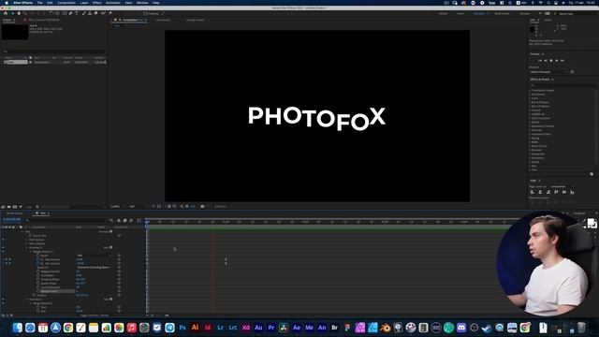599x337 pixels.
Task: Toggle visibility eye for Wiggly Selector 1
Action: tap(3, 252)
